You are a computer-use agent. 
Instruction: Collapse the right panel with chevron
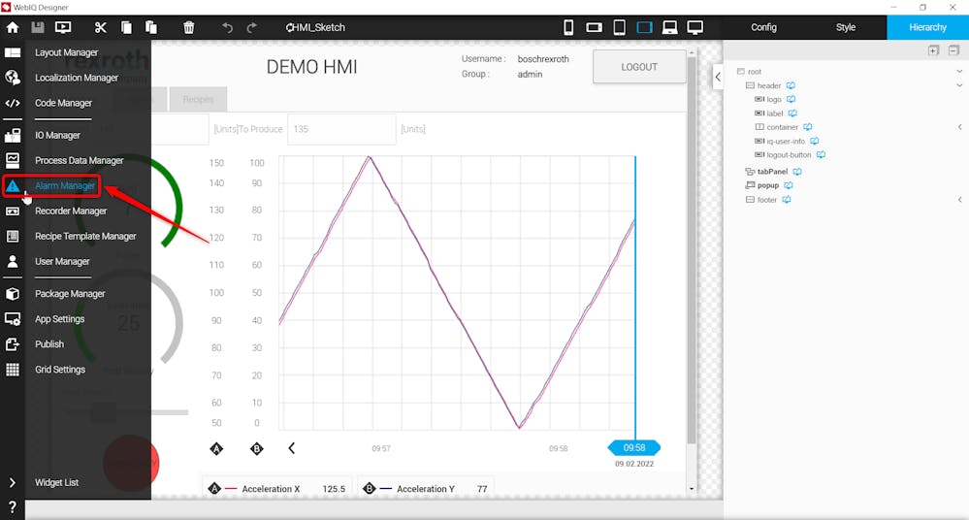[718, 78]
